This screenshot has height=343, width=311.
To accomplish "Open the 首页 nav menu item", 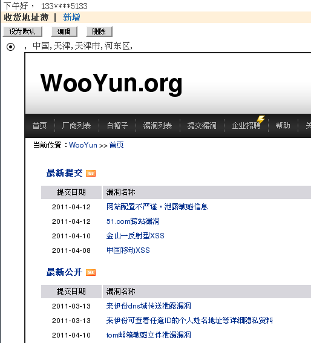I will 39,126.
